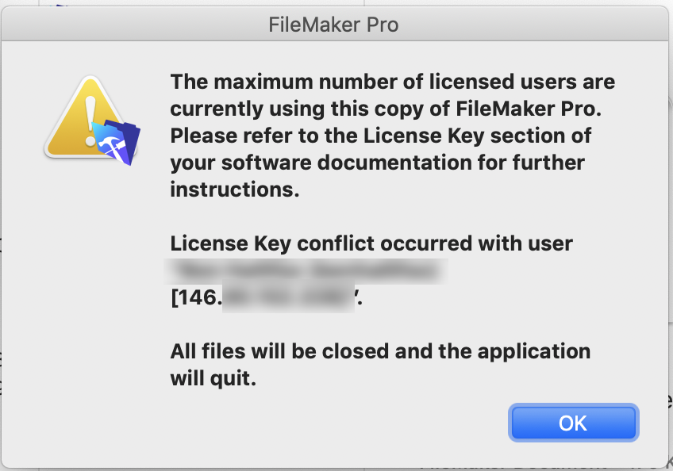Click 'All files will be closed' sentence
This screenshot has height=471, width=673.
pos(380,351)
